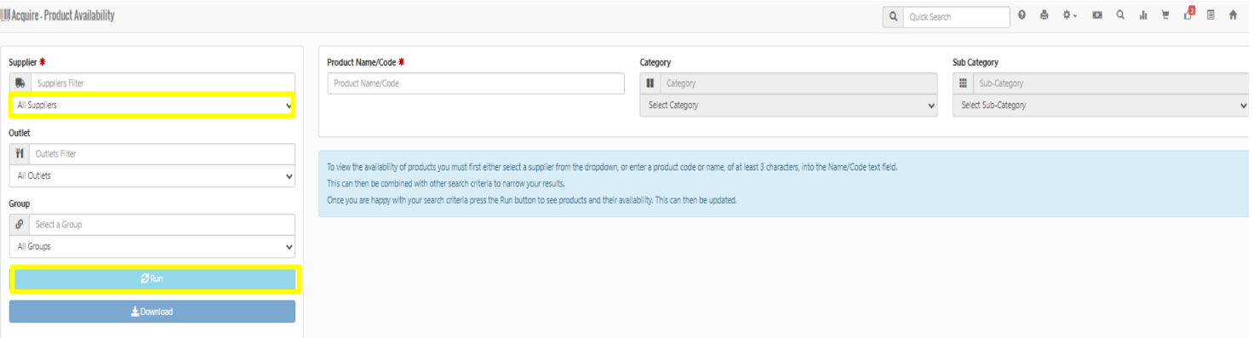Click the help question mark icon
1253x338 pixels.
[1021, 15]
